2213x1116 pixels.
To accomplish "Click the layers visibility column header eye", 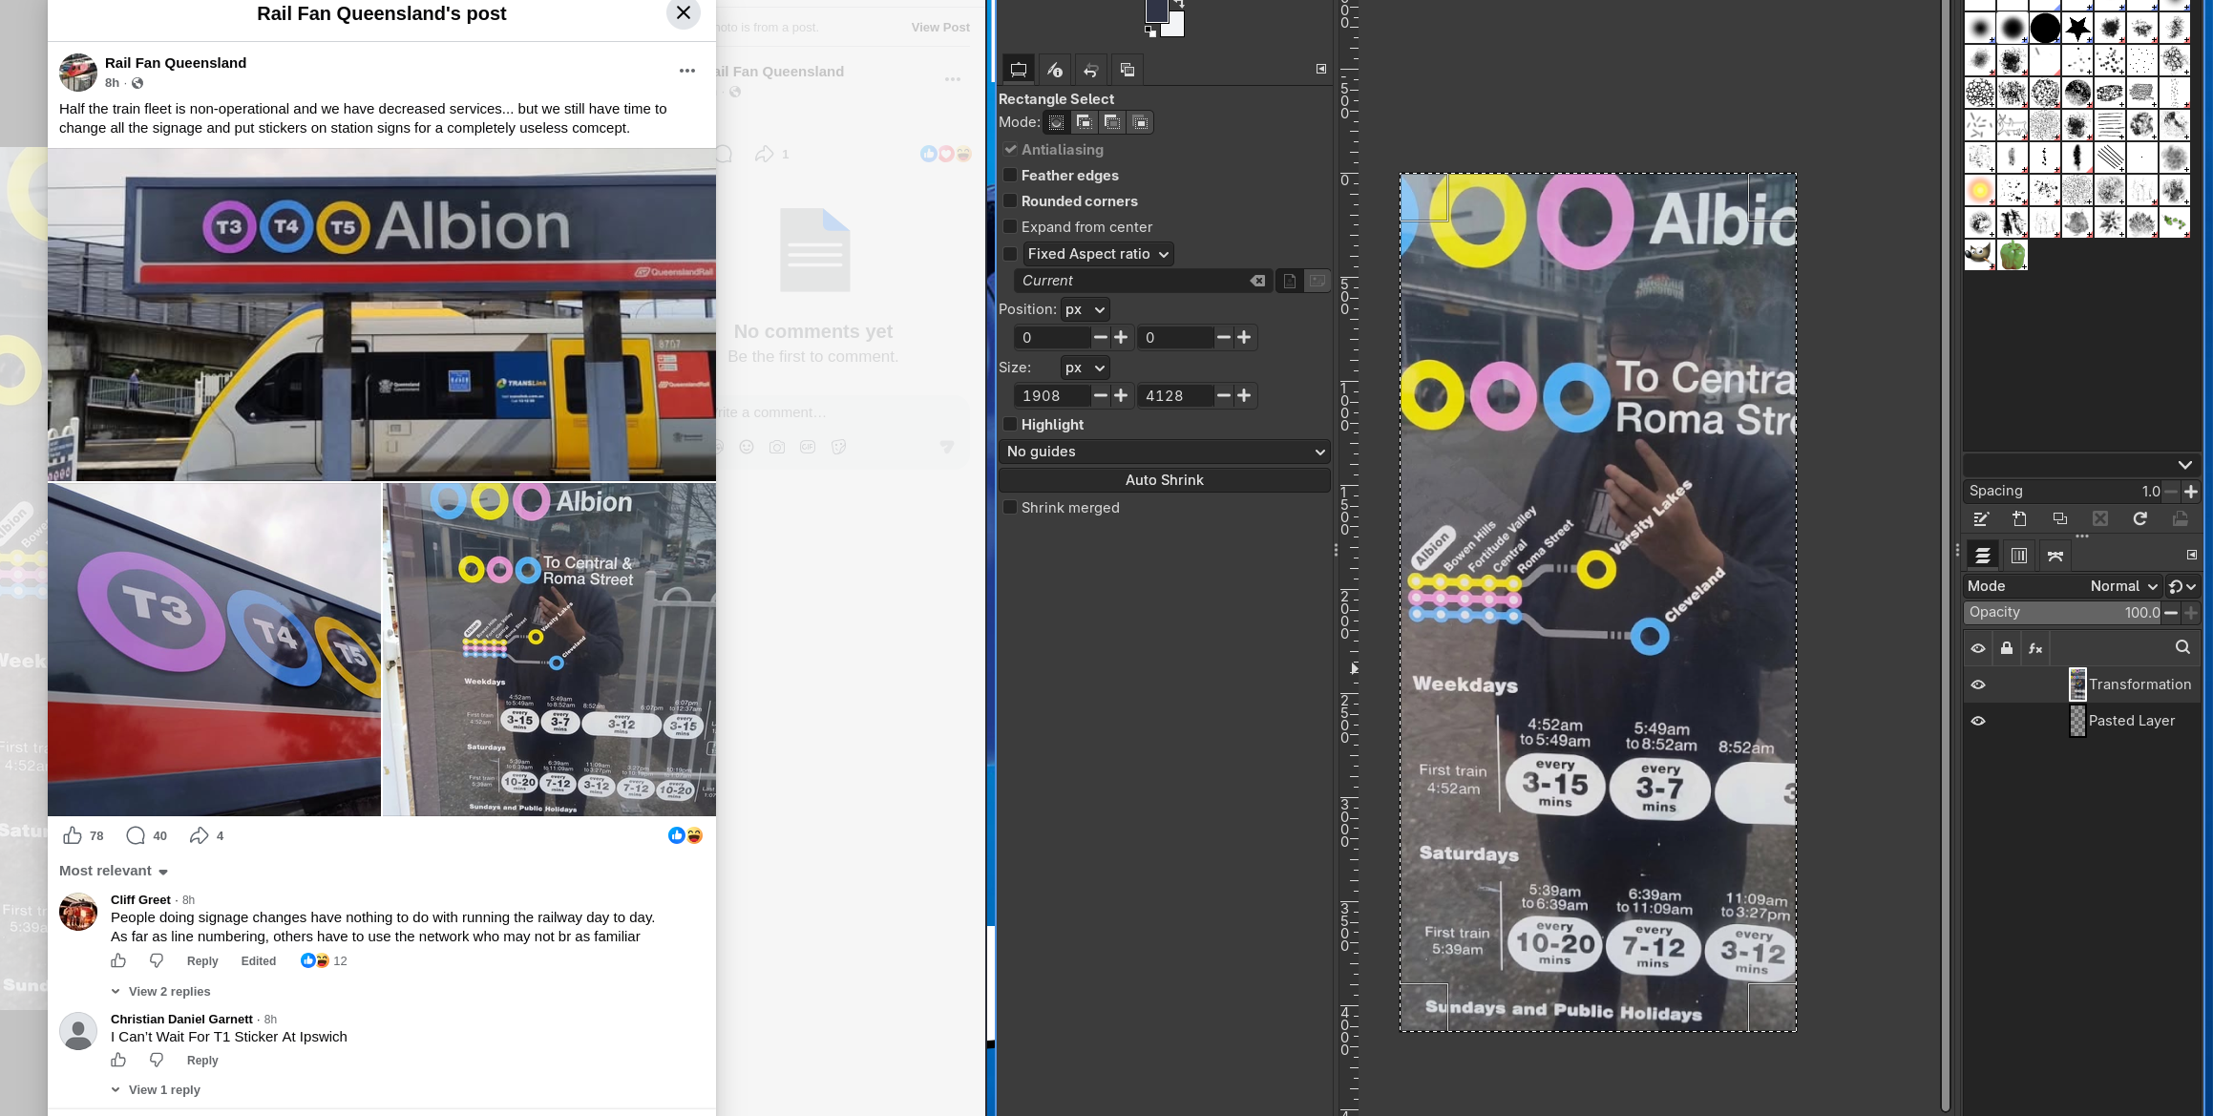I will (x=1978, y=648).
